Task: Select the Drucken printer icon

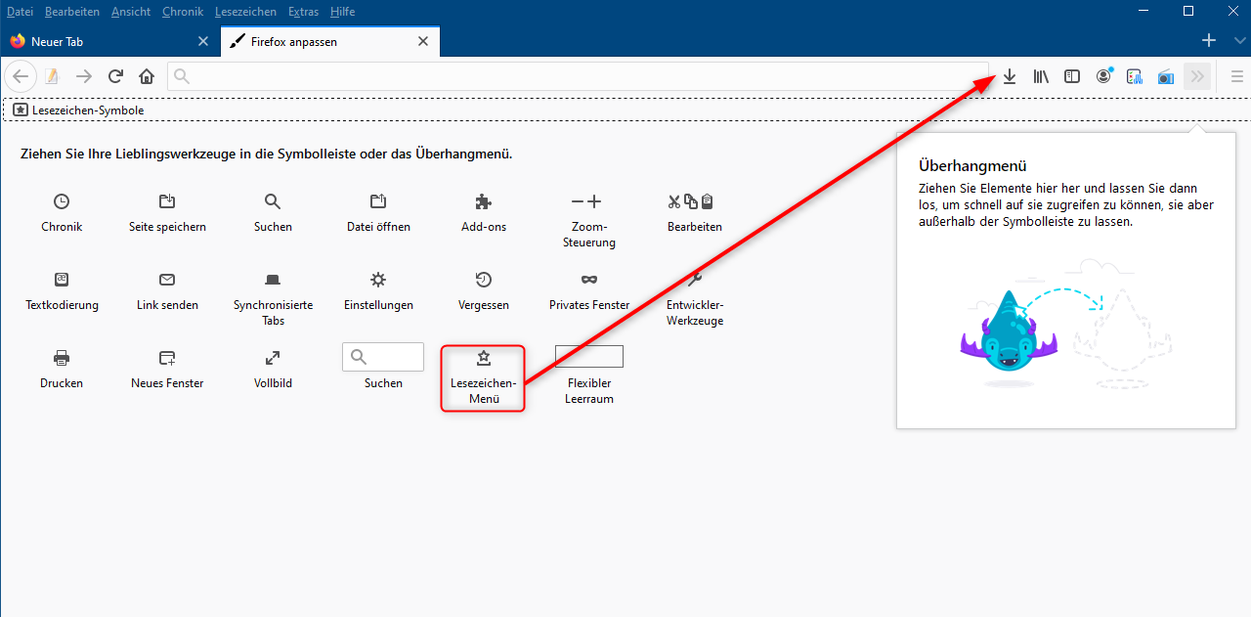Action: tap(62, 358)
